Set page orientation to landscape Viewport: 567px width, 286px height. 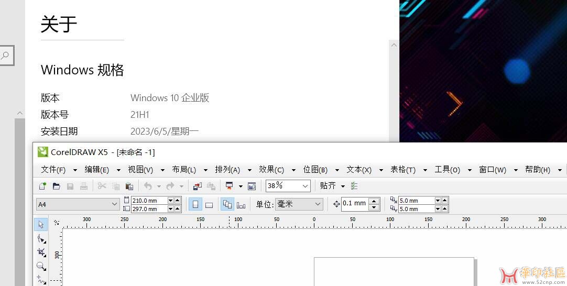pyautogui.click(x=209, y=205)
